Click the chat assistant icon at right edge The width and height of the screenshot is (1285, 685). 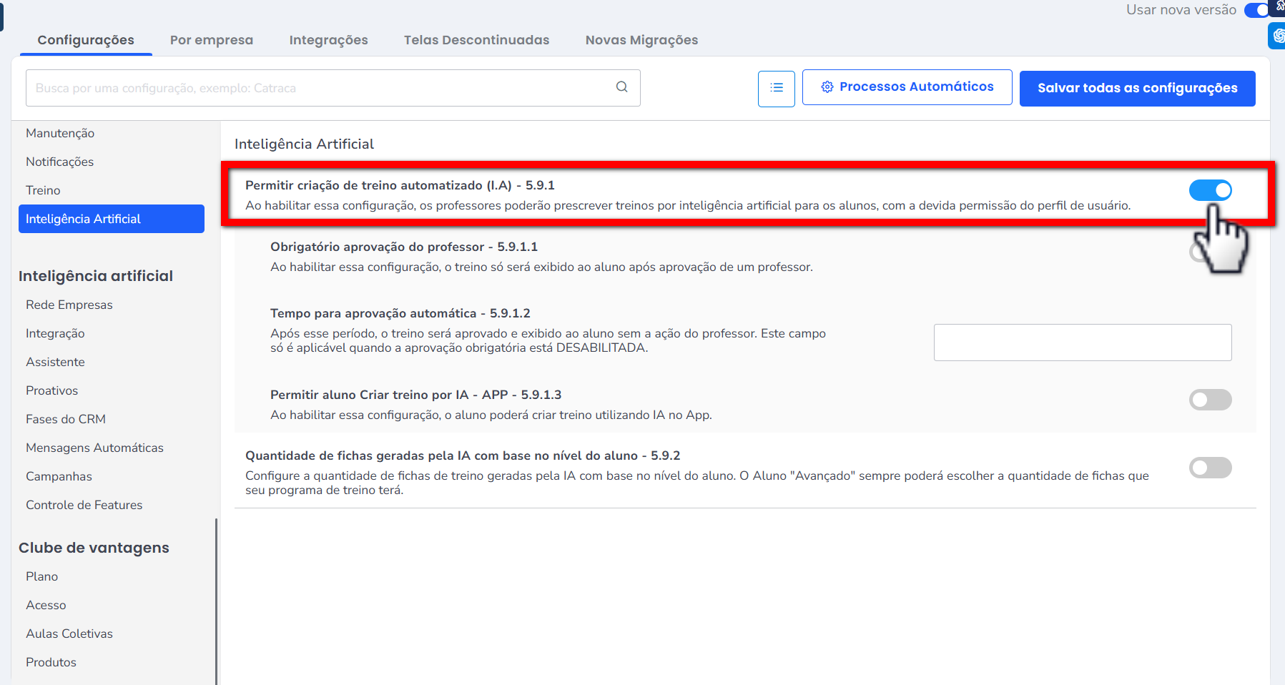(1278, 36)
